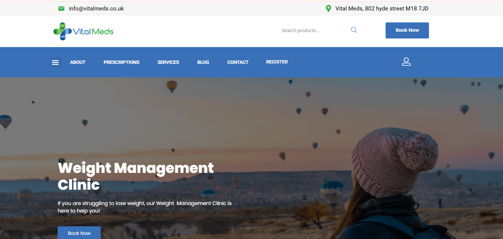
Task: Click the 802 Hyde Street address text
Action: tap(382, 9)
